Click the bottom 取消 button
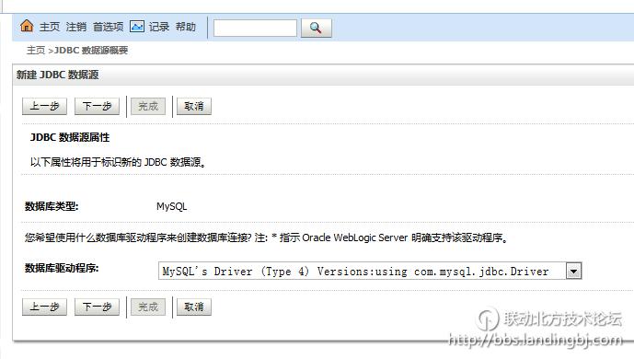634x359 pixels. point(194,307)
